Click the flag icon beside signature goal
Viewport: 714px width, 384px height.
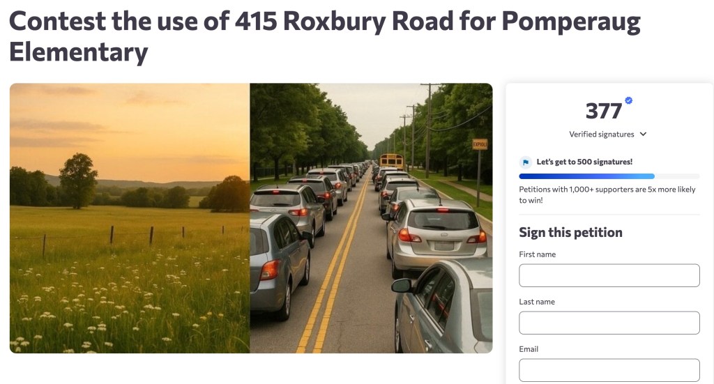526,162
